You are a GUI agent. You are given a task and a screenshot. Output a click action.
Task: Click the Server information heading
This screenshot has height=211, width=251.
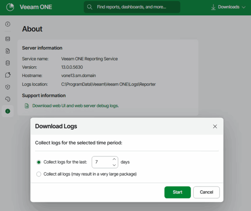coord(42,48)
